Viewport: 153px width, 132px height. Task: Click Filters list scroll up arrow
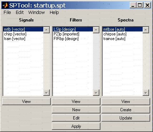[96, 30]
